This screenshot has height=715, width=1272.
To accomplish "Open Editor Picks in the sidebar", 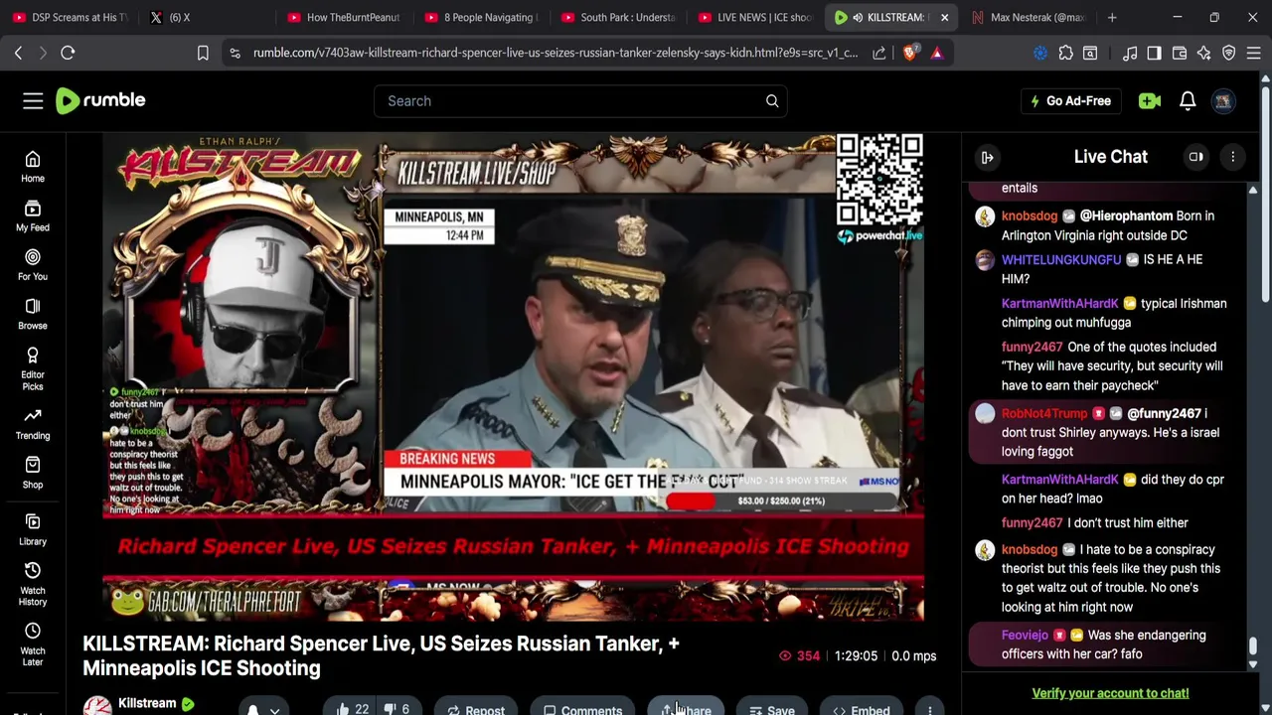I will (33, 368).
